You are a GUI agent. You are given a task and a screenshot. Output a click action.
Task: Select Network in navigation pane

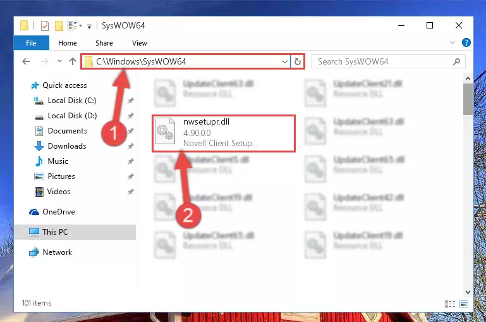pos(58,252)
